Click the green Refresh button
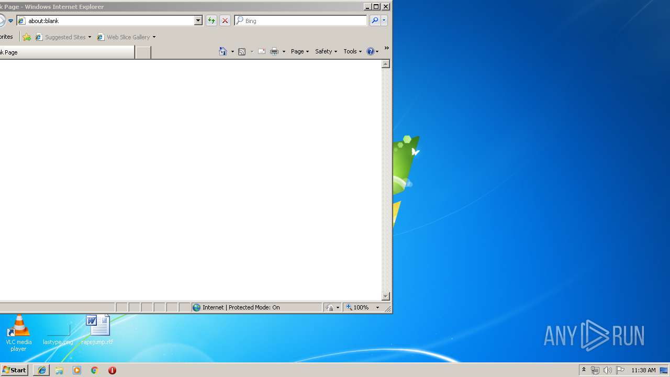Screen dimensions: 670x377 pos(211,20)
